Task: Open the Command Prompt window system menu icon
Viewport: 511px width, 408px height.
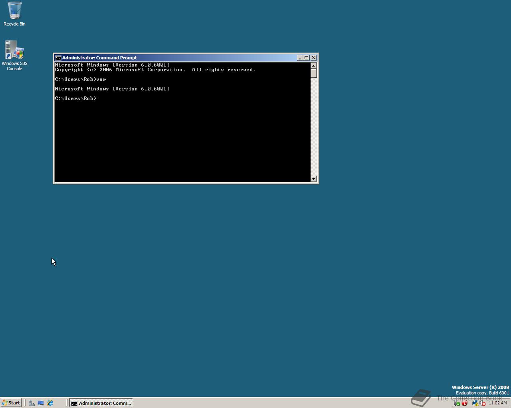Action: coord(58,58)
